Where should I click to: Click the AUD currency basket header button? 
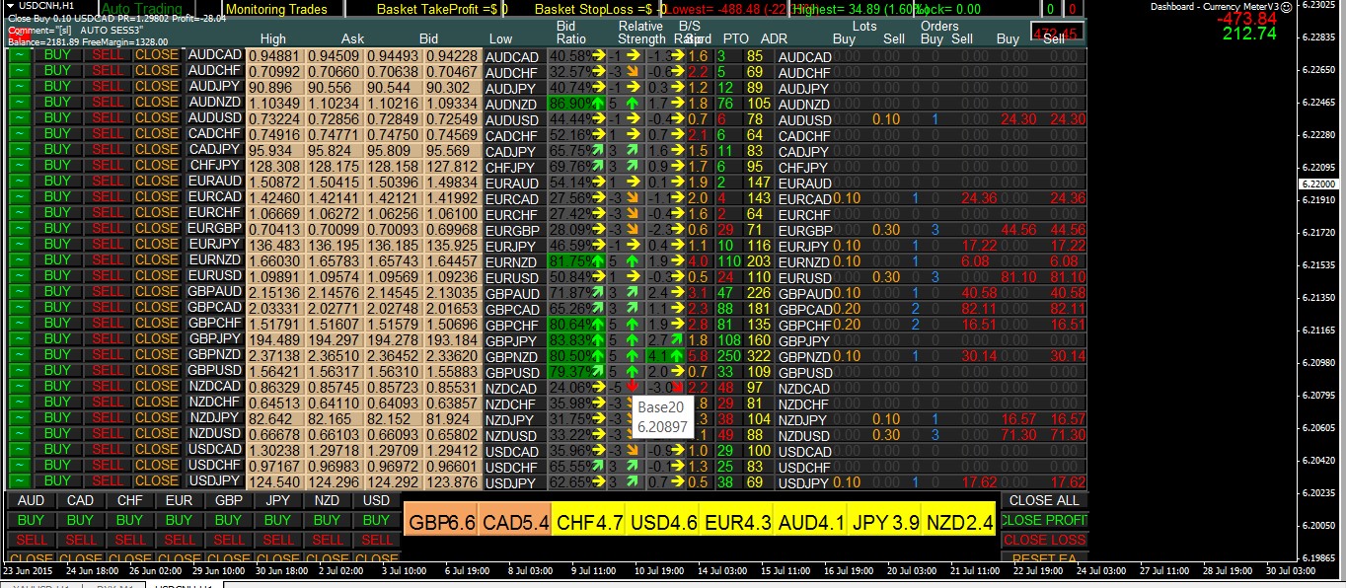point(31,500)
